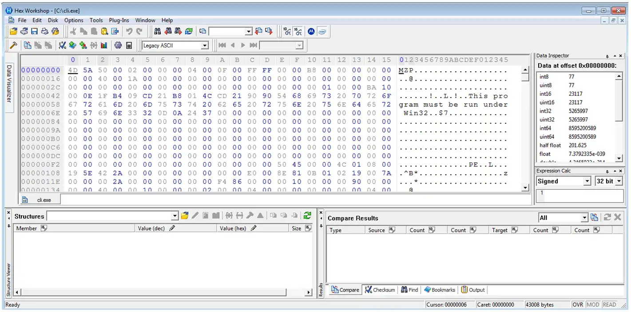Image resolution: width=631 pixels, height=312 pixels.
Task: Refresh Structures with the green arrows icon
Action: coord(307,216)
